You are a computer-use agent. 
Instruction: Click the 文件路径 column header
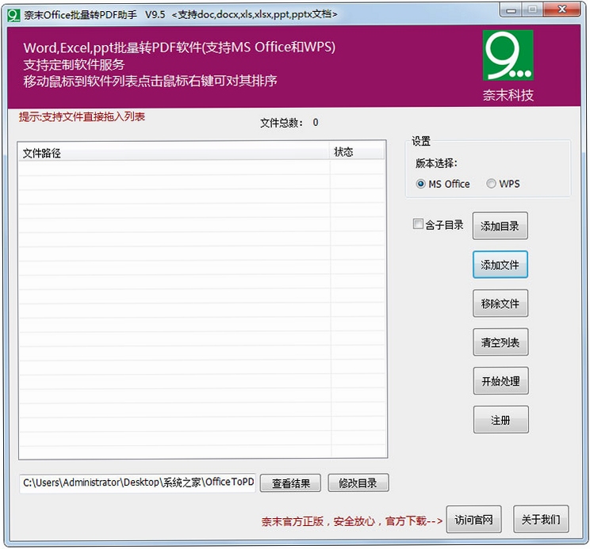[x=174, y=153]
